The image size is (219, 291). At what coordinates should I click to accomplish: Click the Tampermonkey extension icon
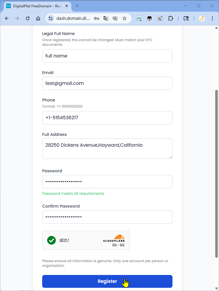149,18
